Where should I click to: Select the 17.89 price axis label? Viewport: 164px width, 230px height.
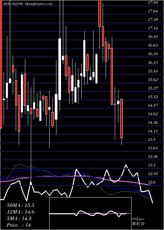[x=153, y=2]
